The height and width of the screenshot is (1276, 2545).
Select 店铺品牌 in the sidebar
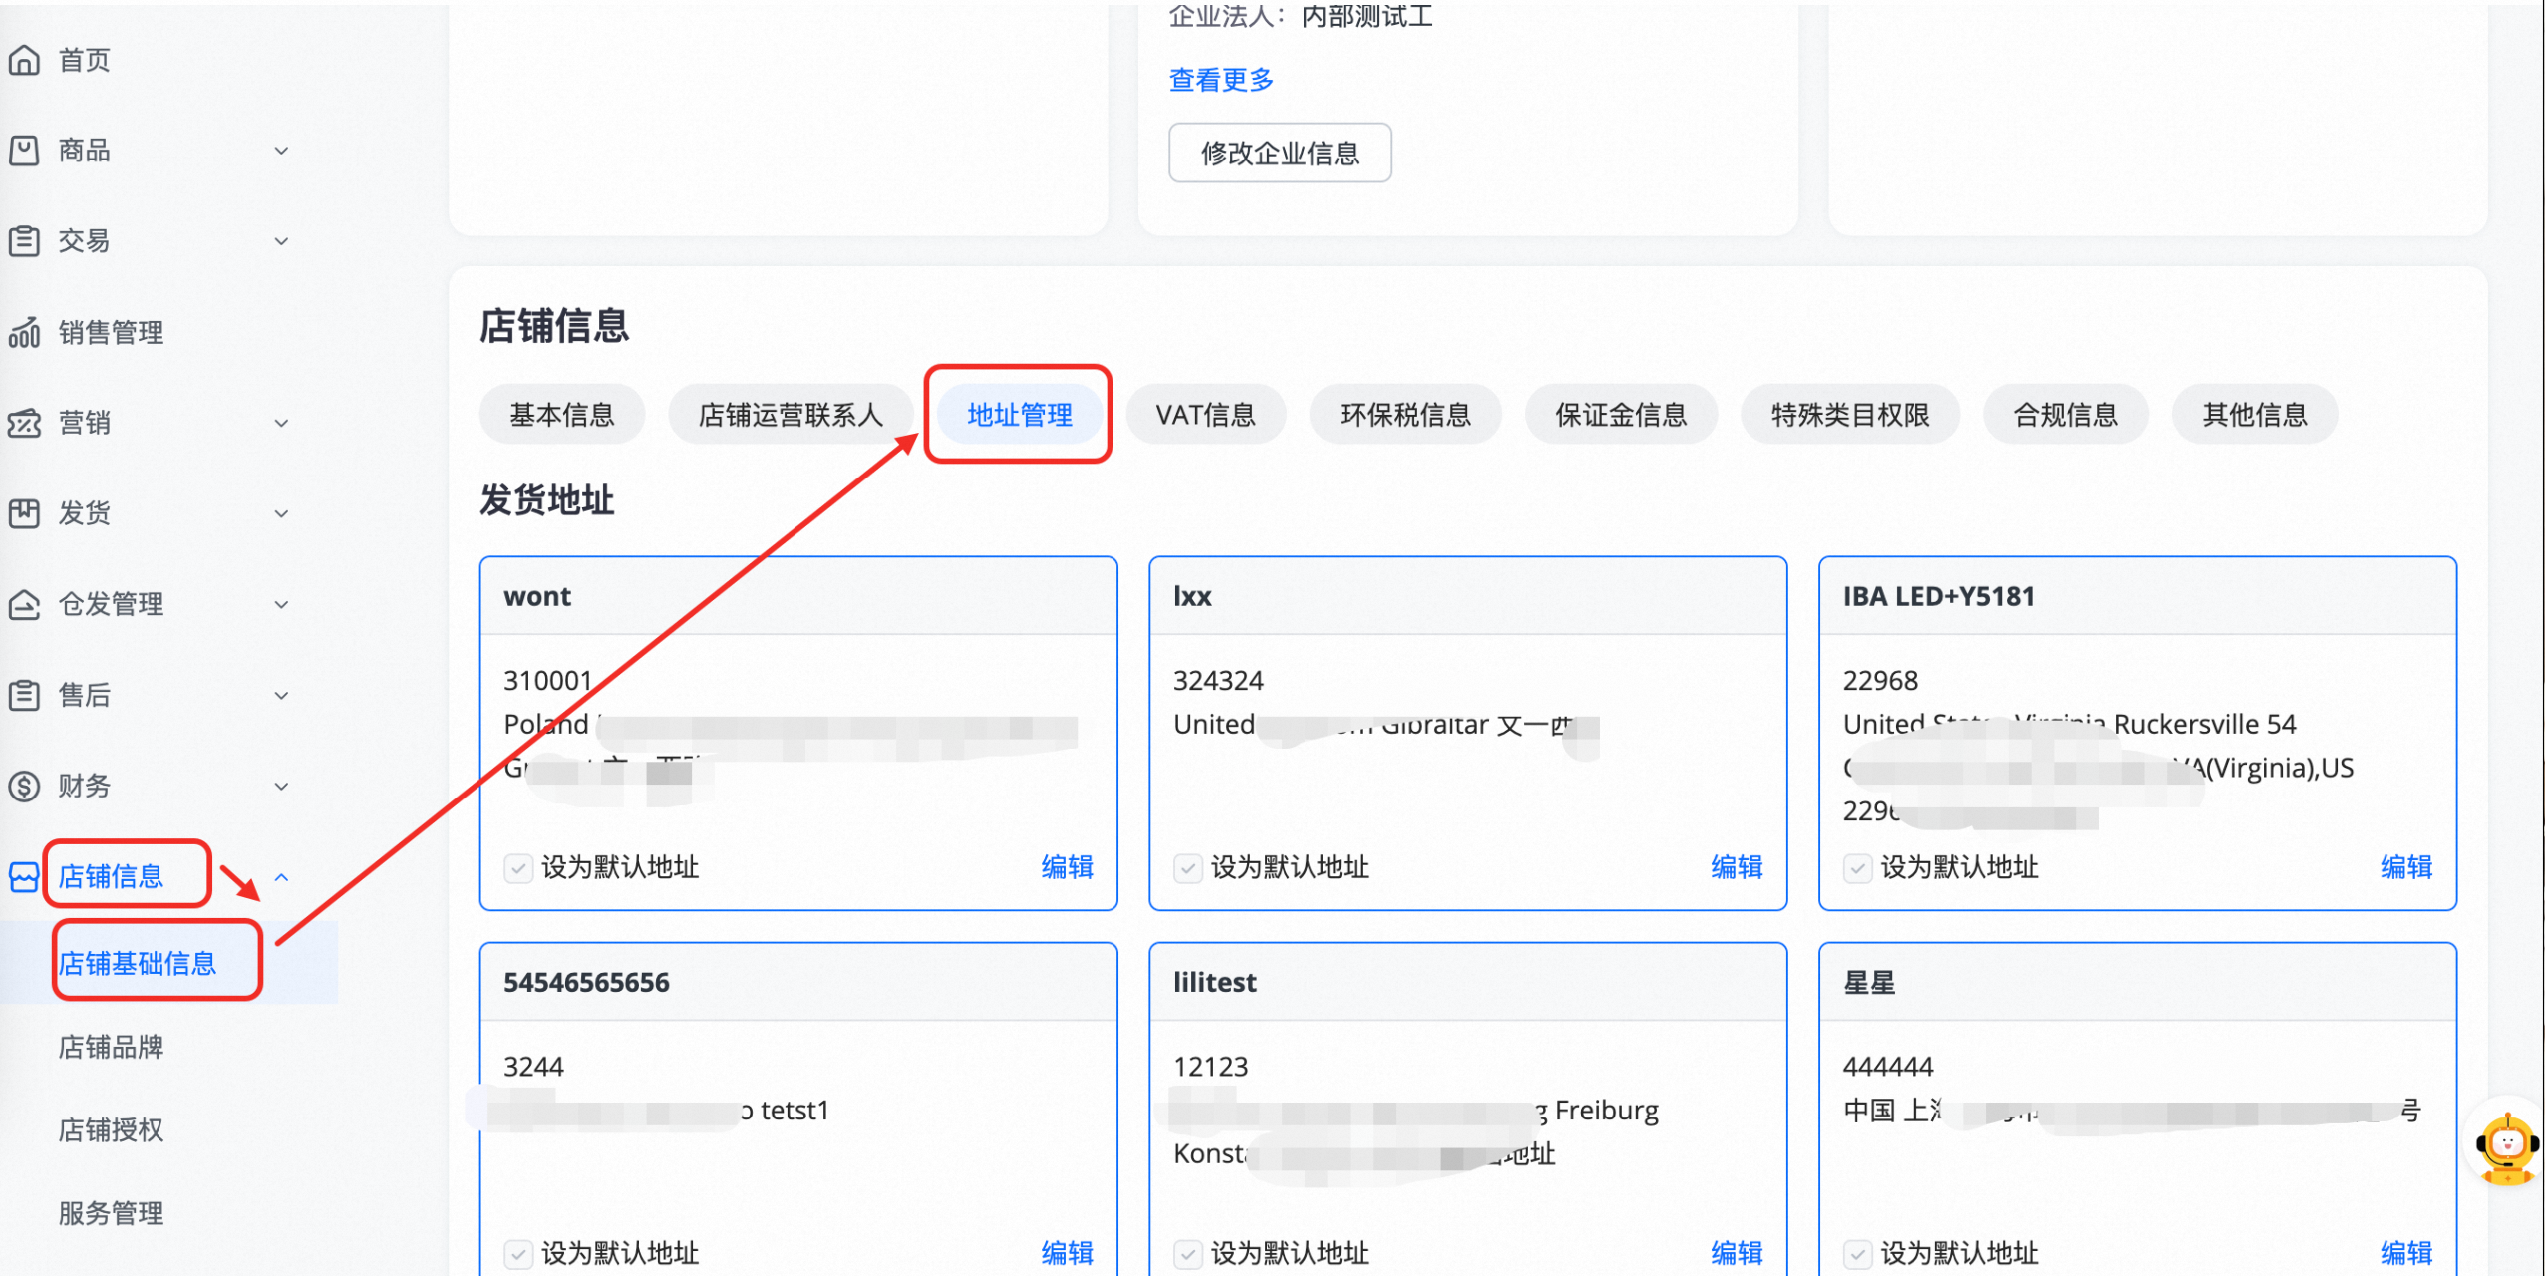click(x=110, y=1047)
